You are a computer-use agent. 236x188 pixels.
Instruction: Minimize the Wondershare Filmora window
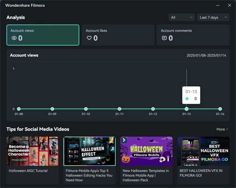218,5
